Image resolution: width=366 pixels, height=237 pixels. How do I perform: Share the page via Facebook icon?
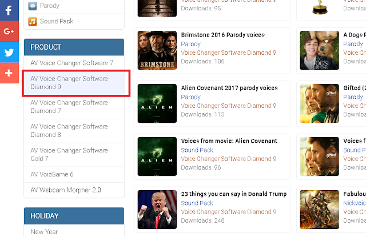pos(9,10)
